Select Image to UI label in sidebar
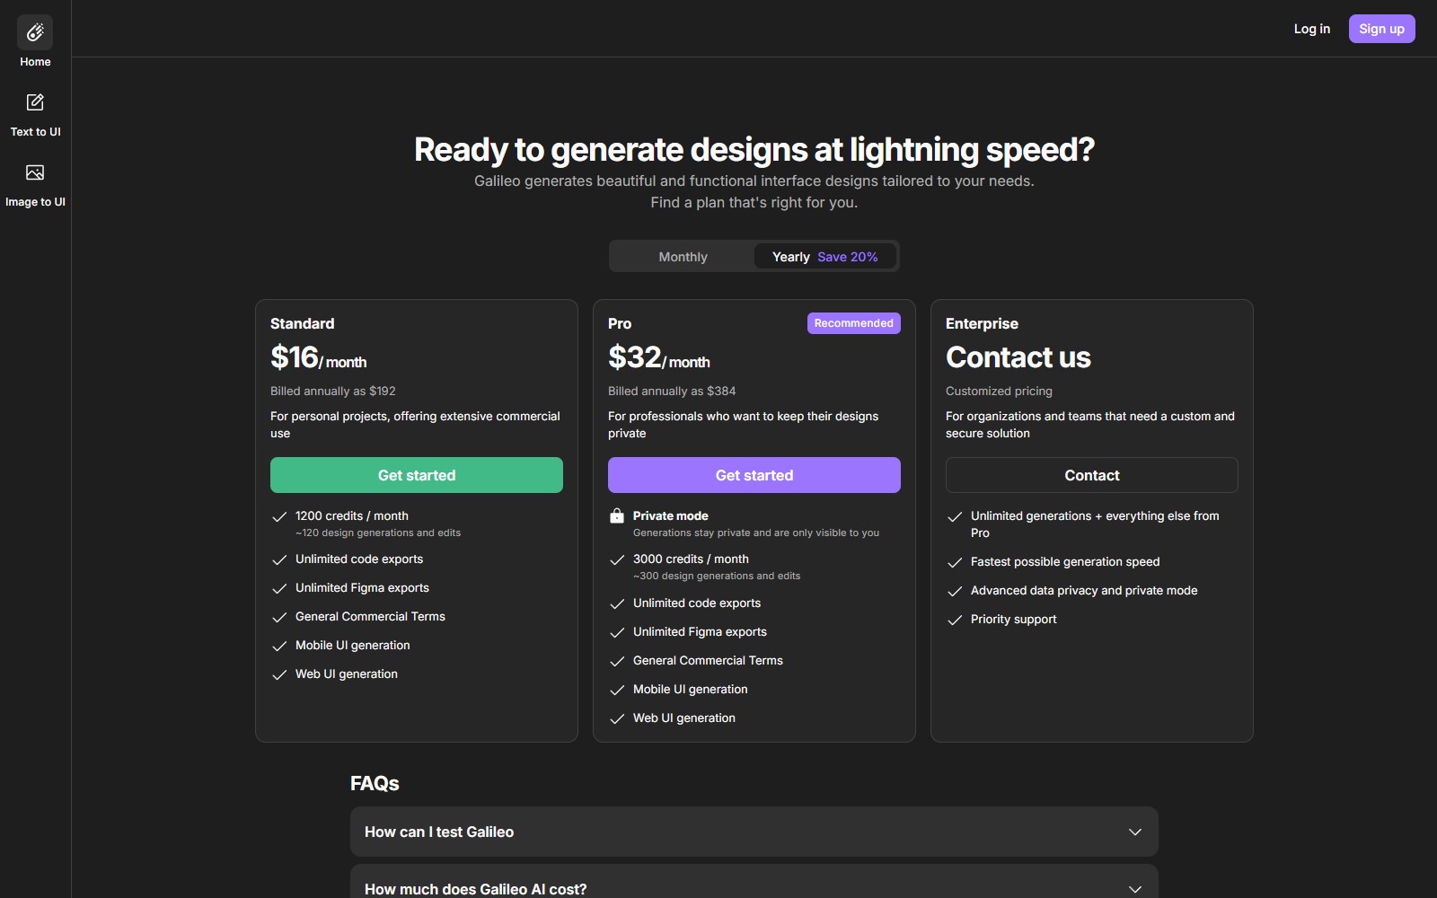The width and height of the screenshot is (1437, 898). (35, 202)
